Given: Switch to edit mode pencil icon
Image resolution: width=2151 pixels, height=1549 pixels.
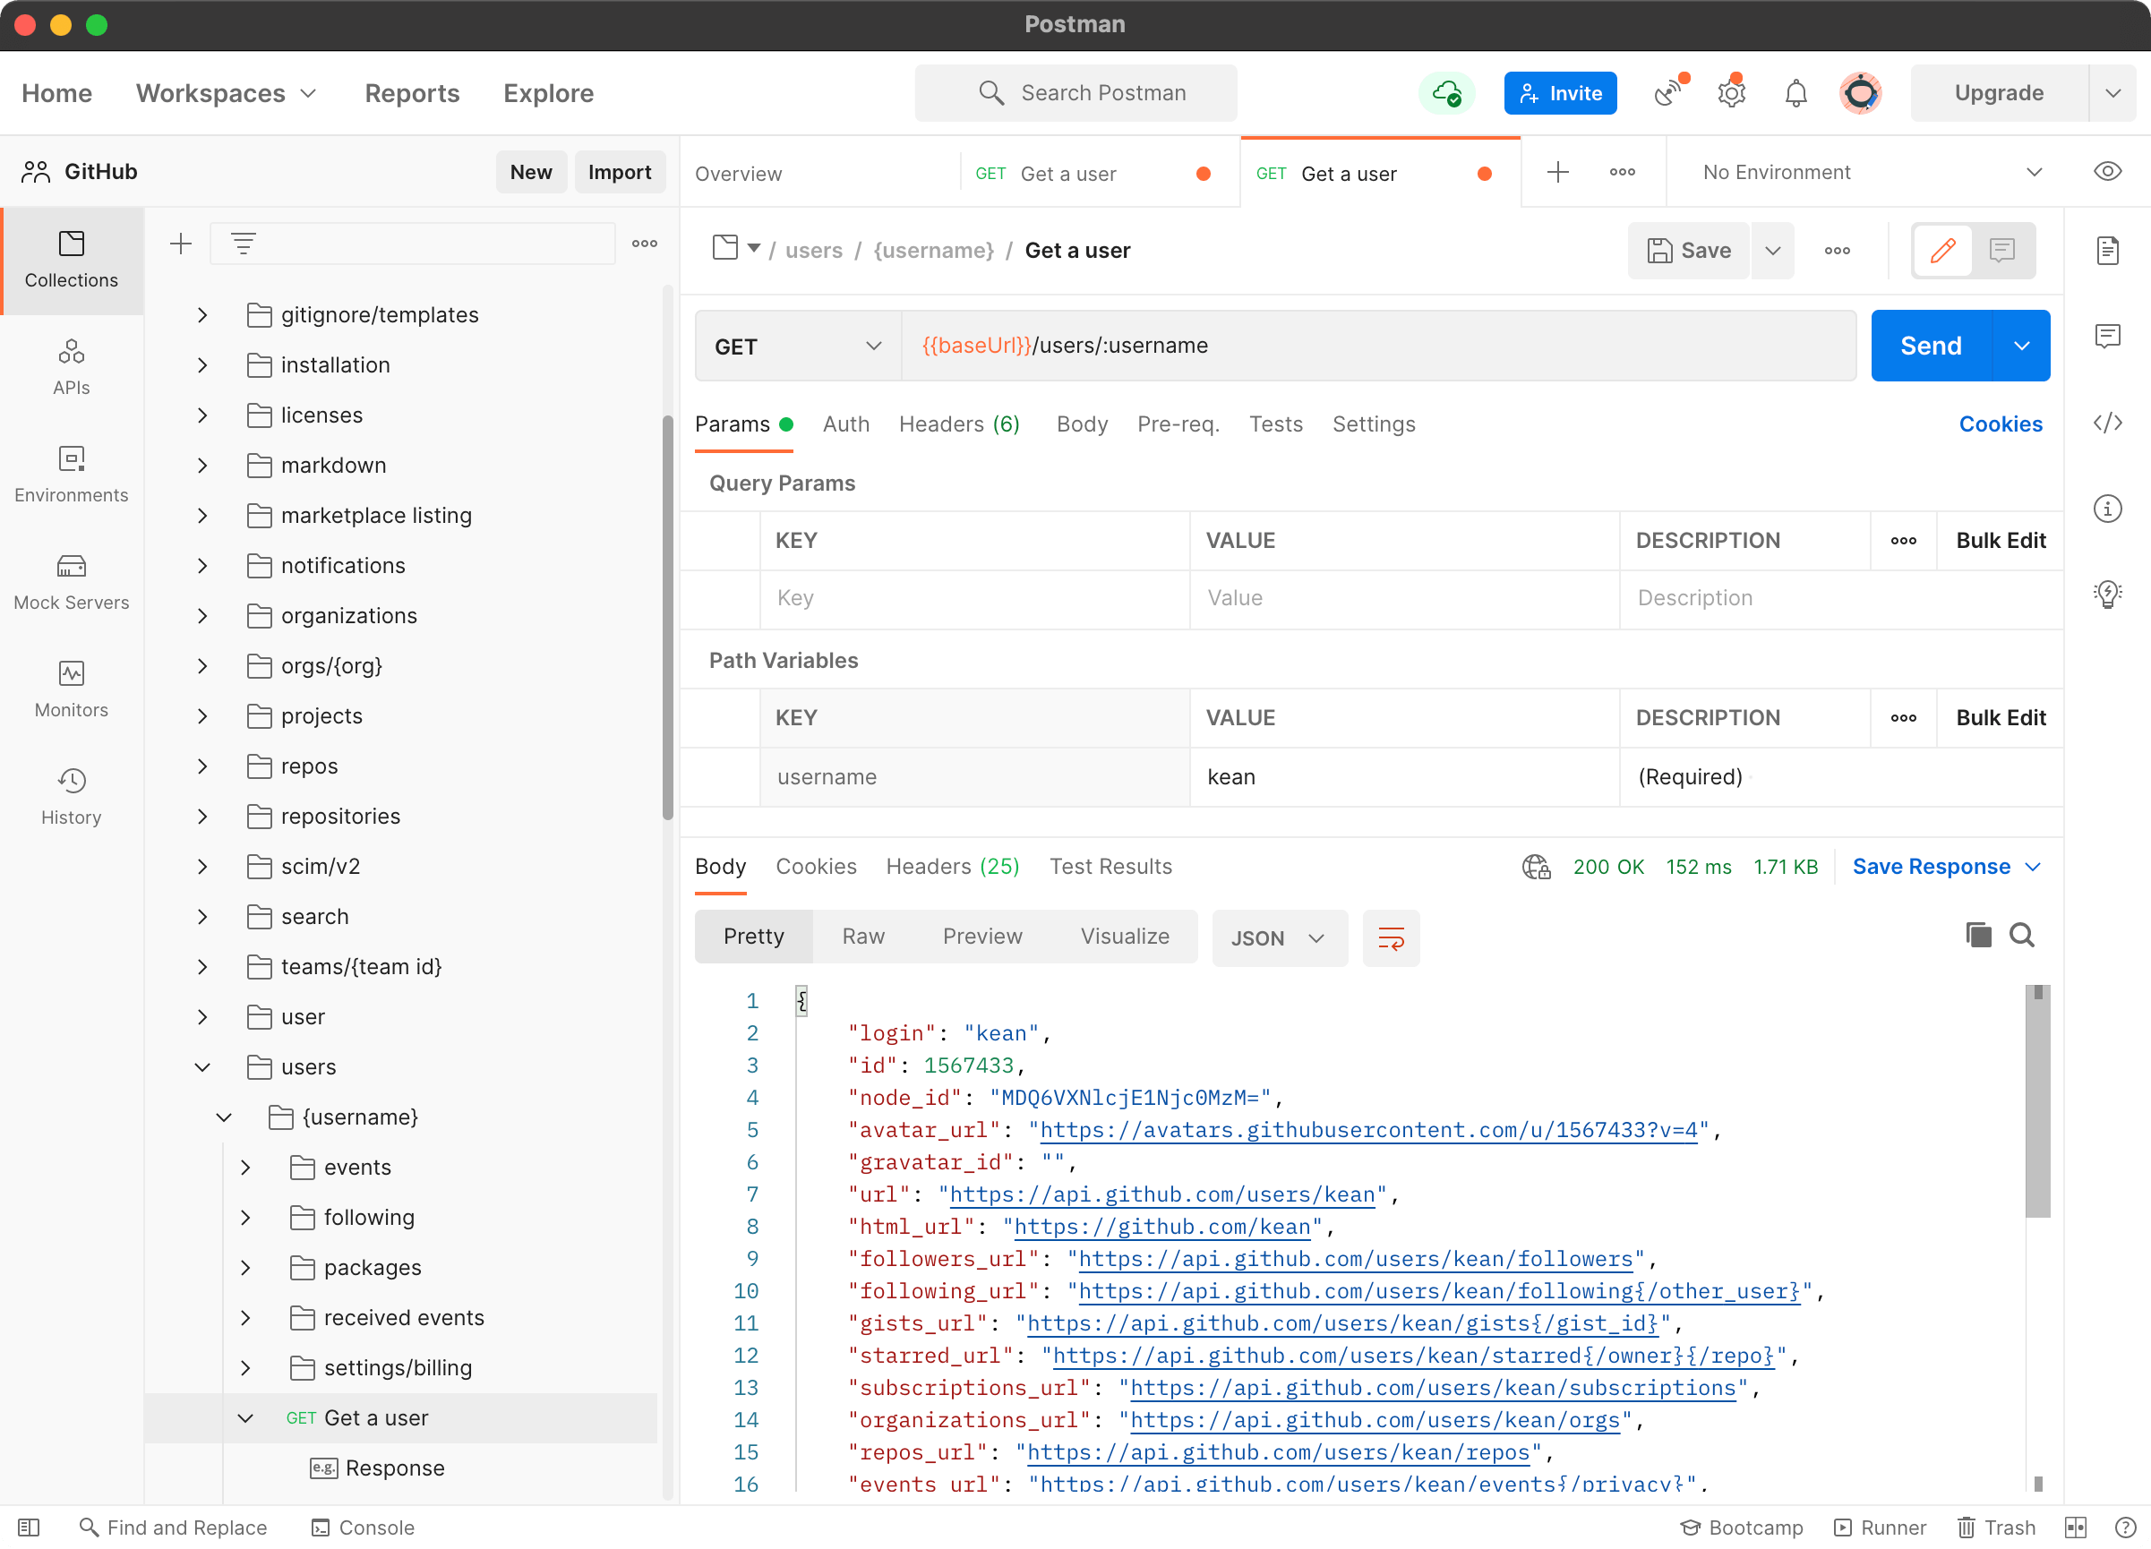Looking at the screenshot, I should [1942, 251].
